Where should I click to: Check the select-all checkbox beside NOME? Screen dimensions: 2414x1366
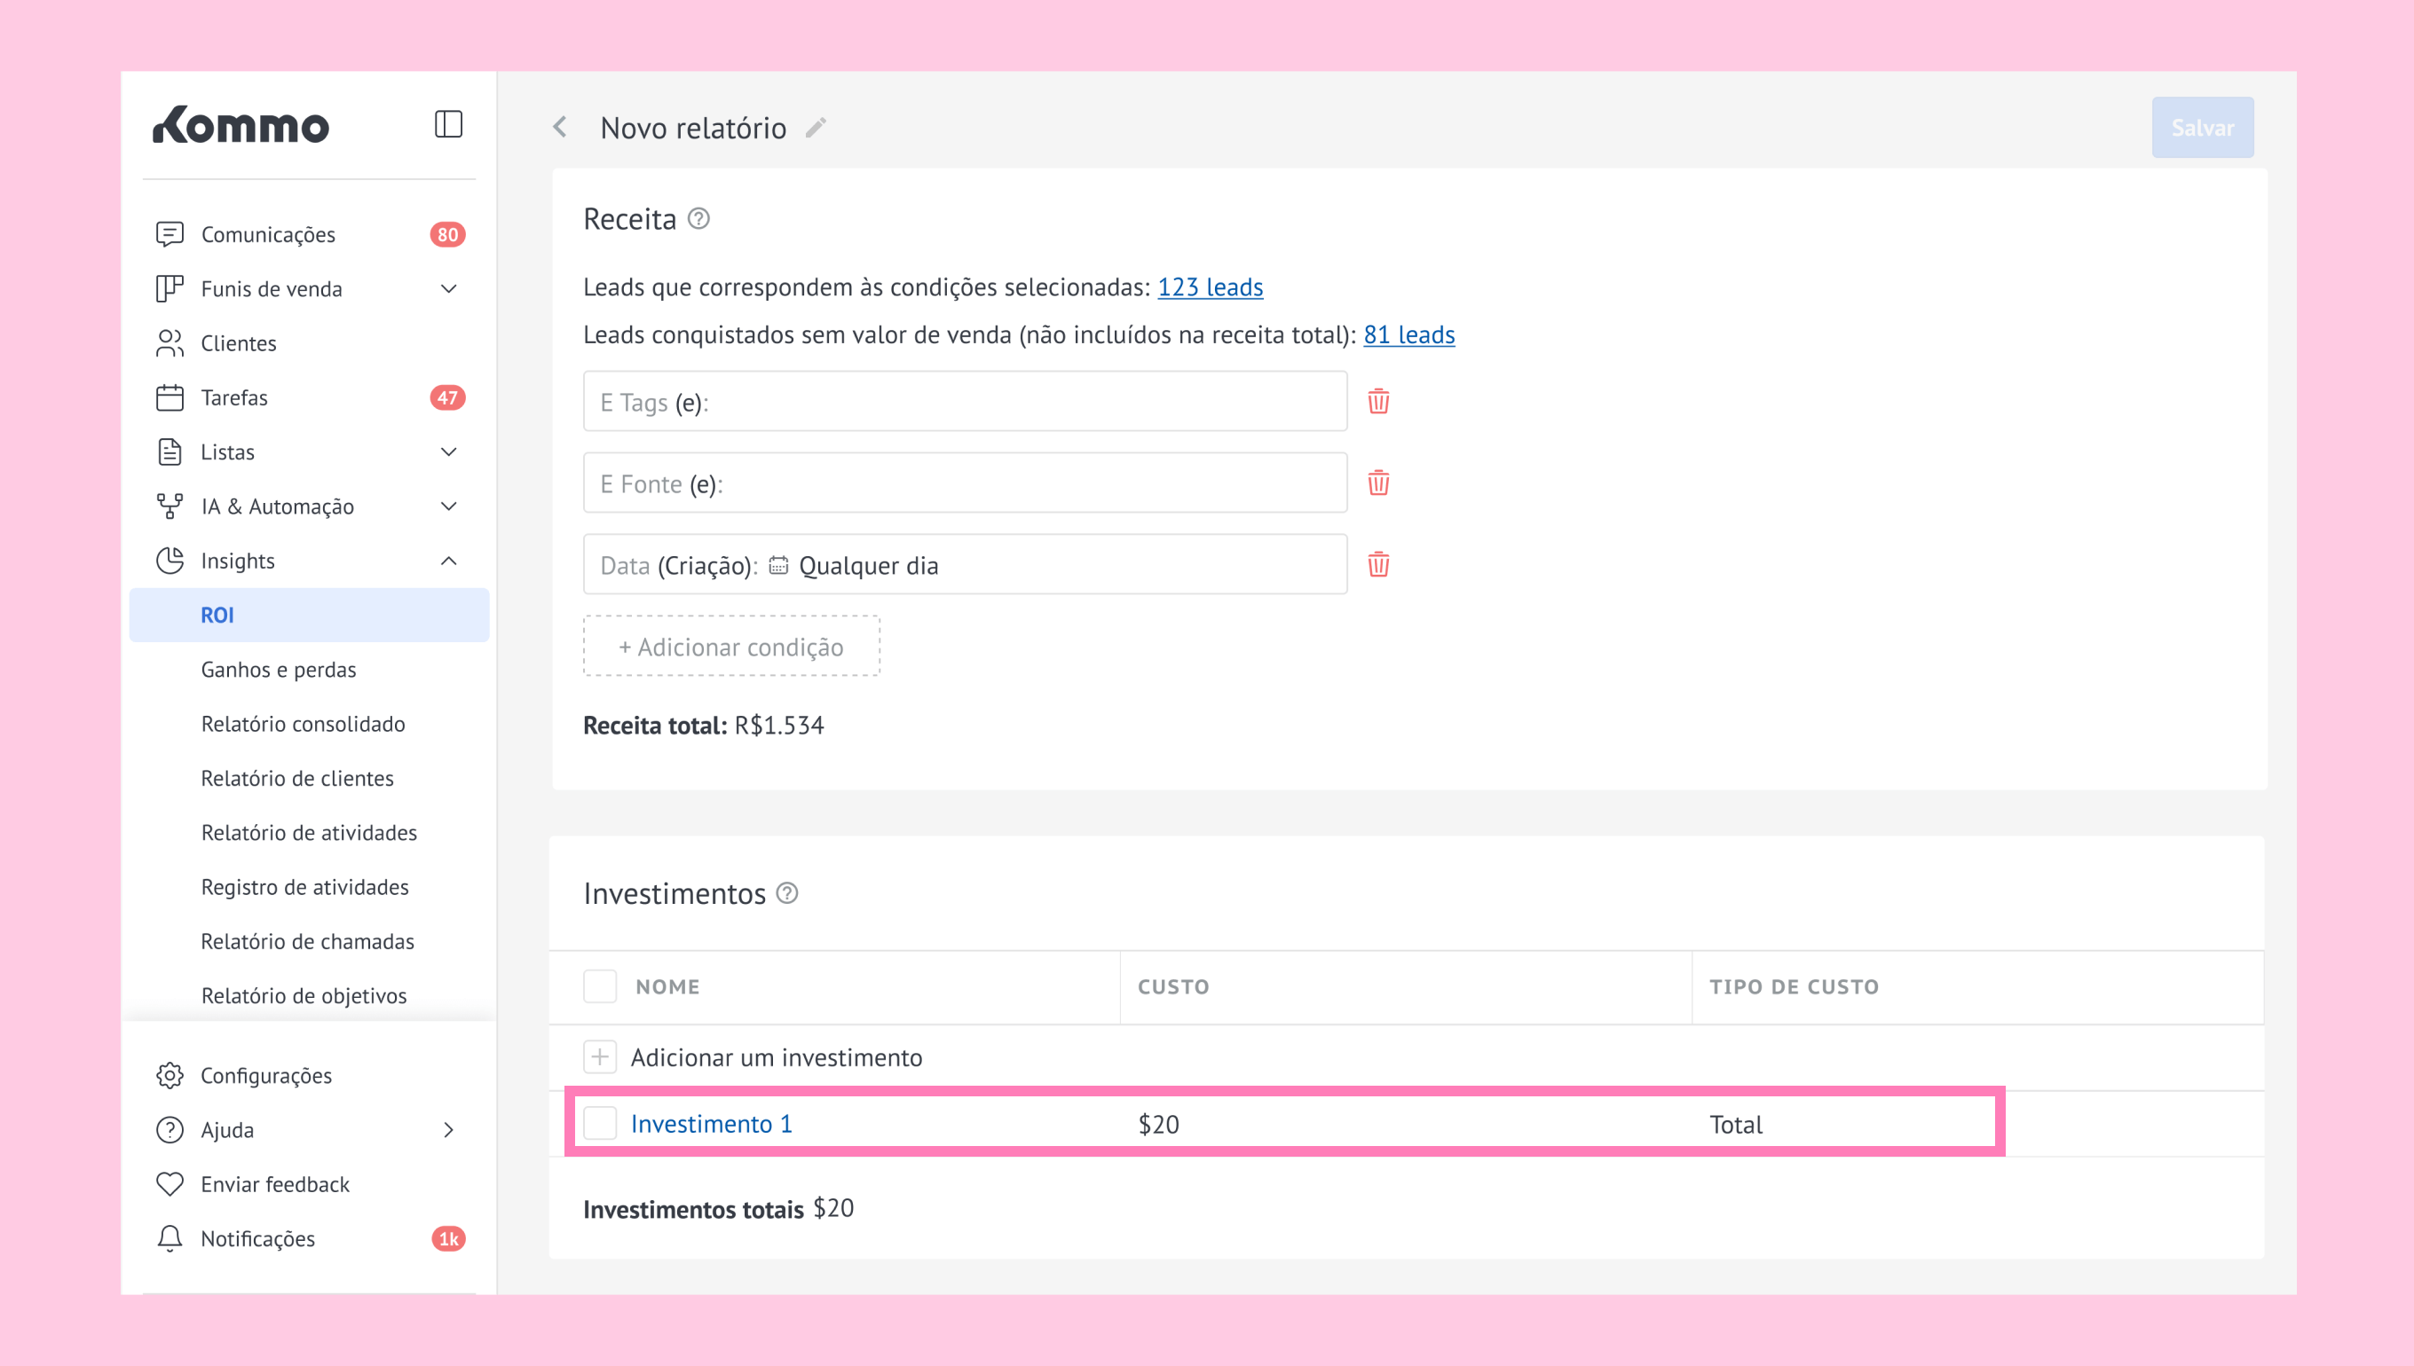click(x=600, y=986)
